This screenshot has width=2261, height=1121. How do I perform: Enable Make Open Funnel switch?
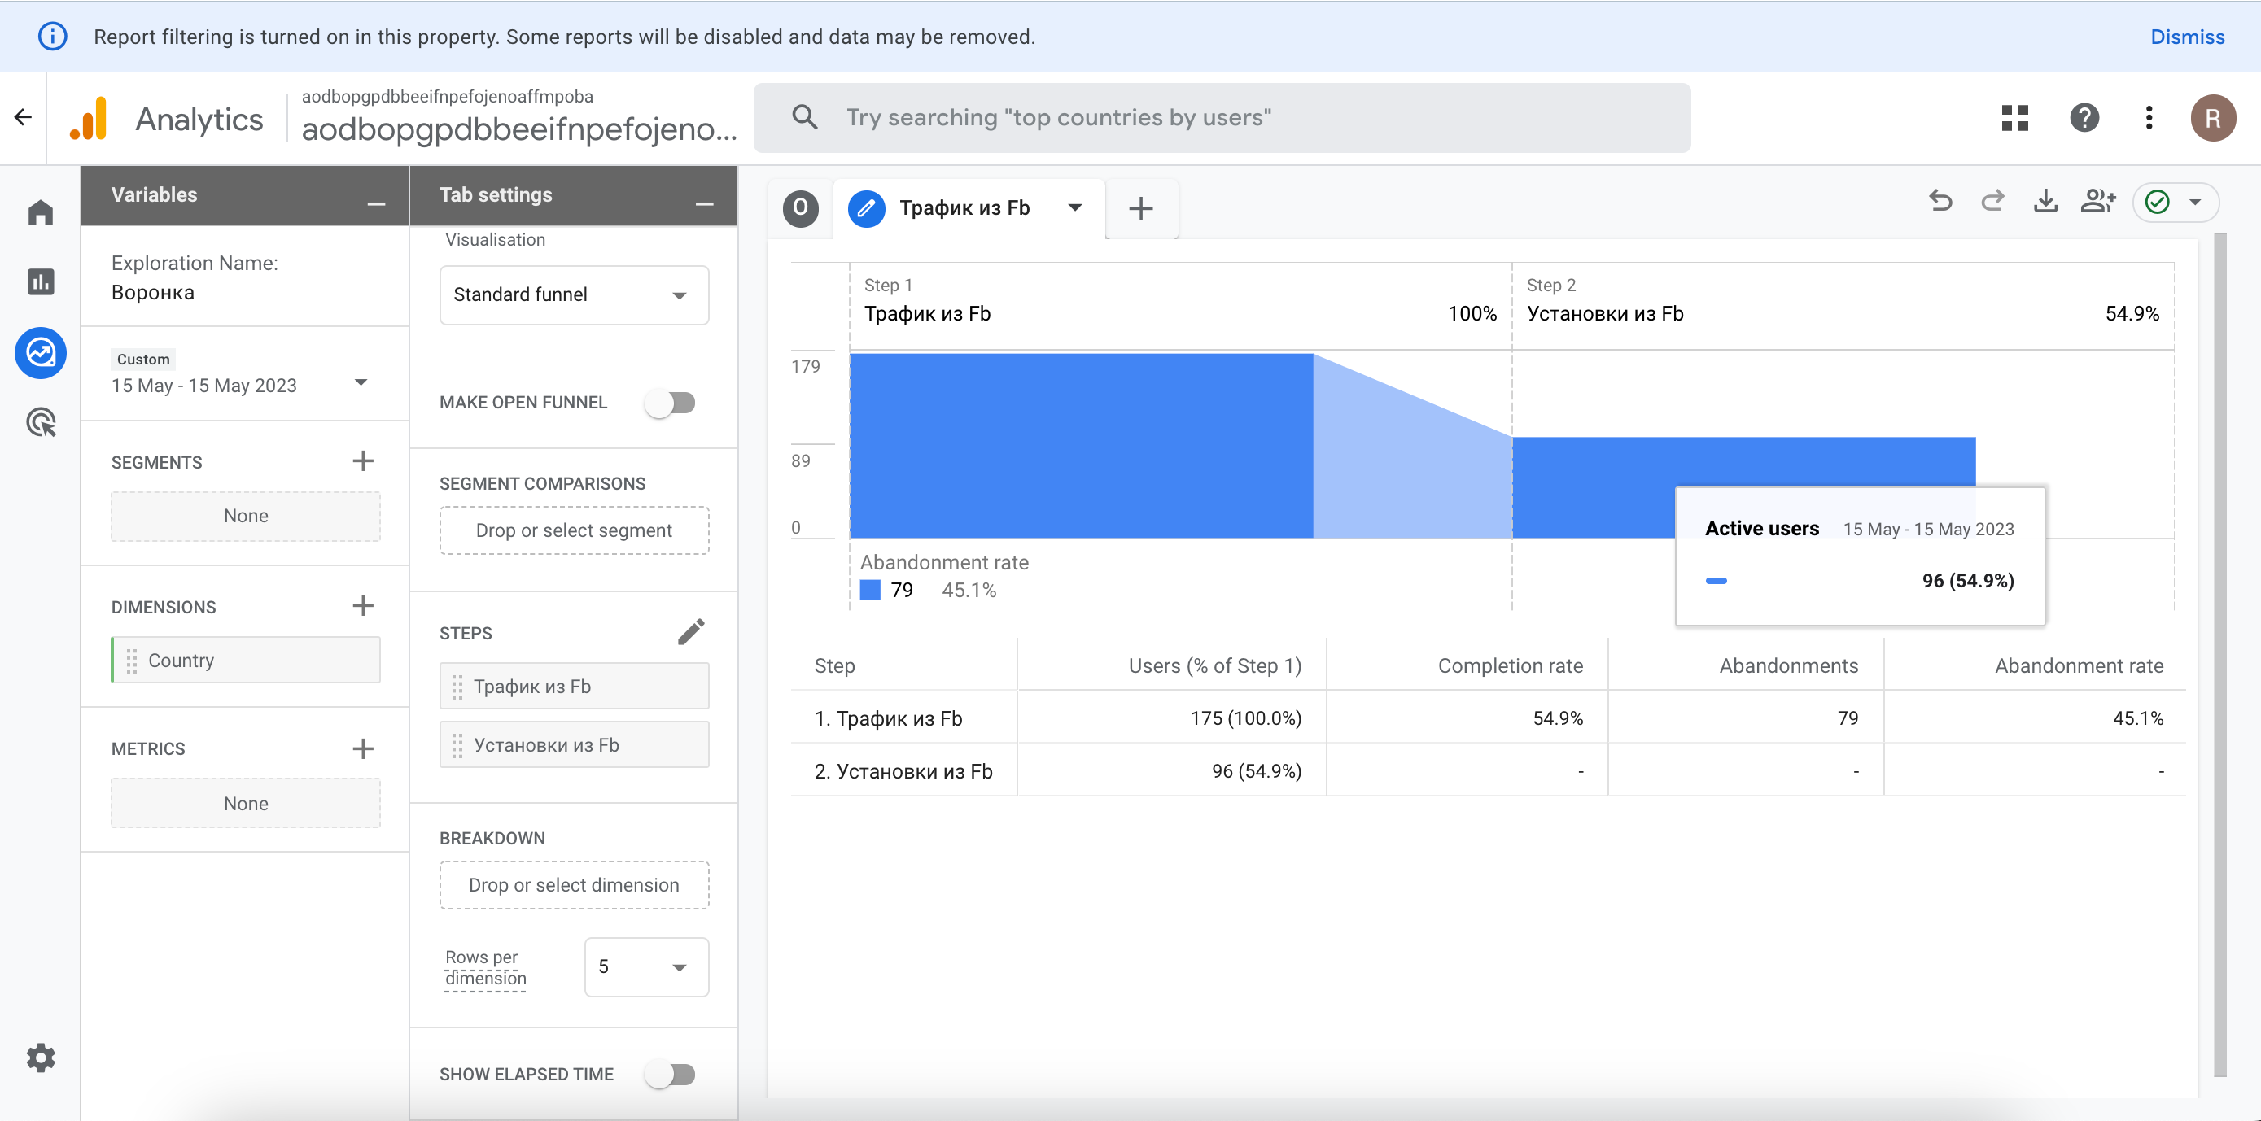[x=671, y=403]
